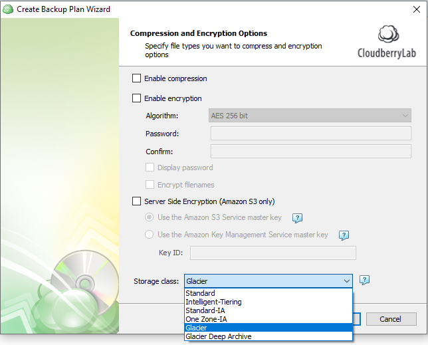The height and width of the screenshot is (345, 428).
Task: Click the CloudberryLab logo
Action: click(387, 43)
